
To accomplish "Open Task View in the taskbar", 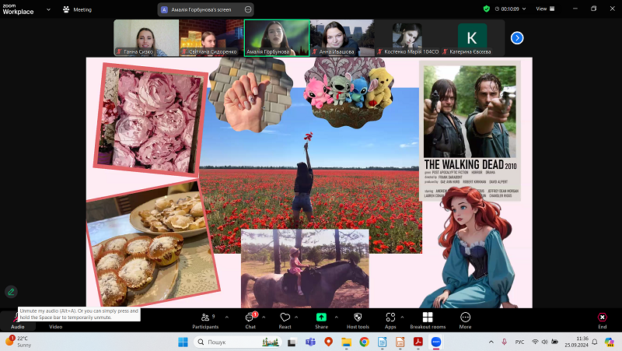I will tap(292, 342).
